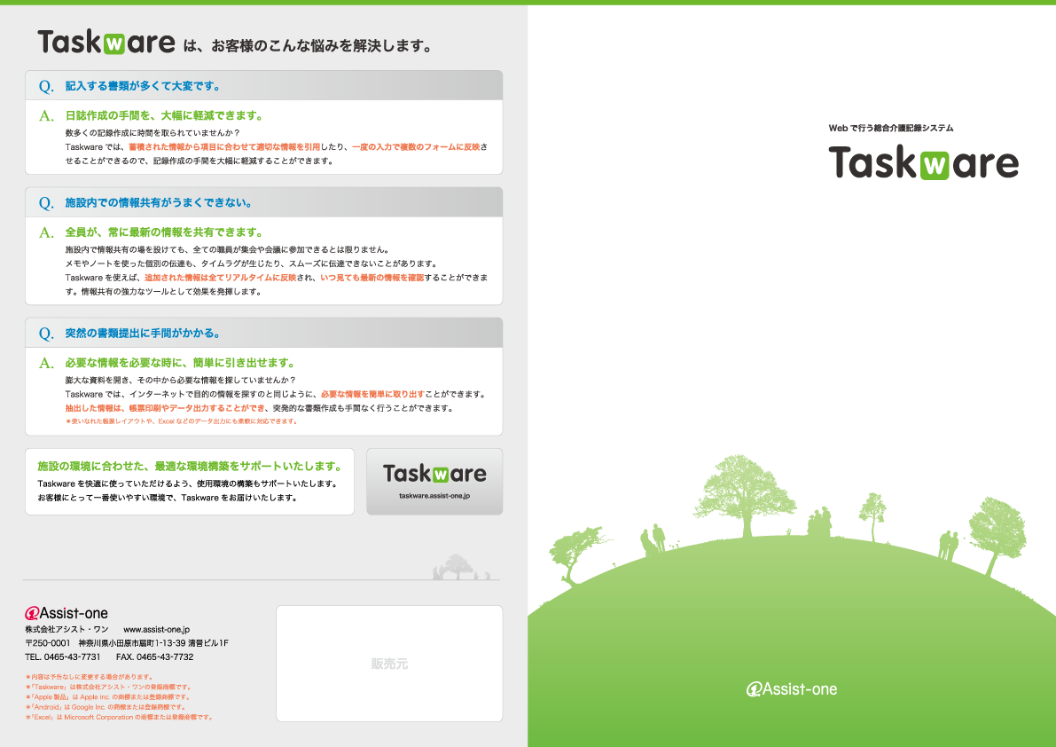Click the company name 株式会社アシスト・ワン

coord(66,629)
